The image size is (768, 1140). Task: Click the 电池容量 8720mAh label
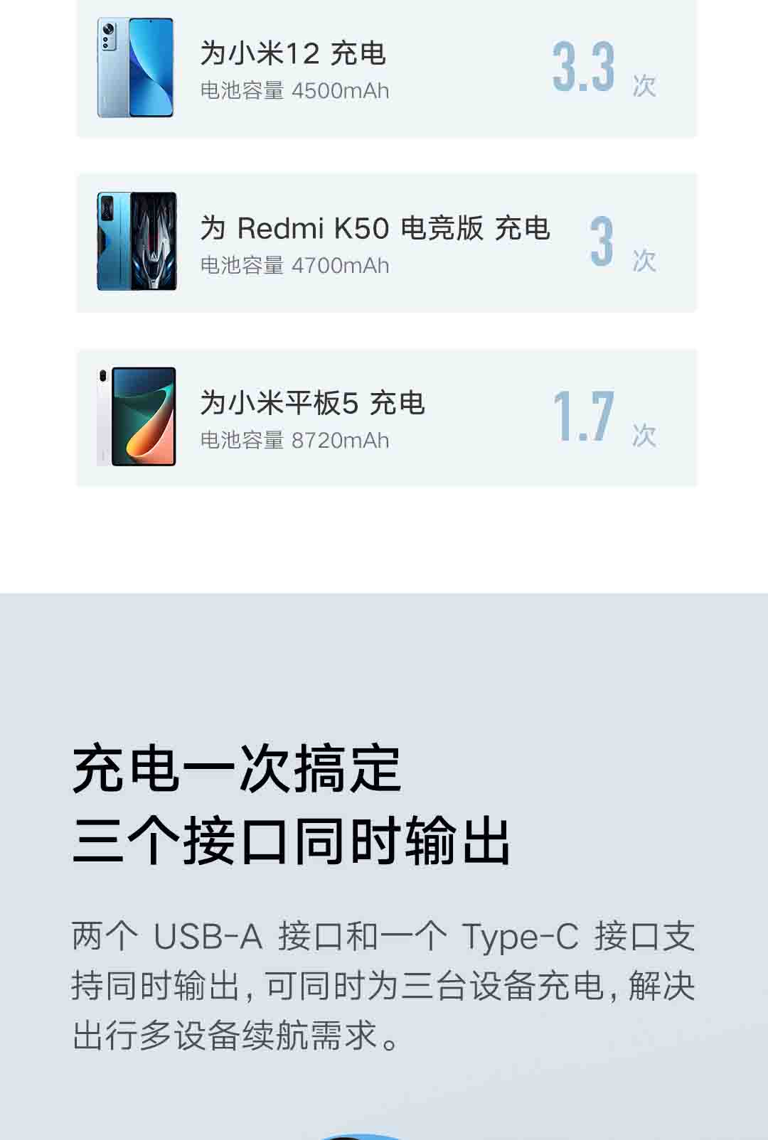[x=294, y=441]
